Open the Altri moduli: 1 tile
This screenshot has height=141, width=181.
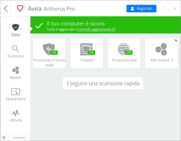[161, 53]
